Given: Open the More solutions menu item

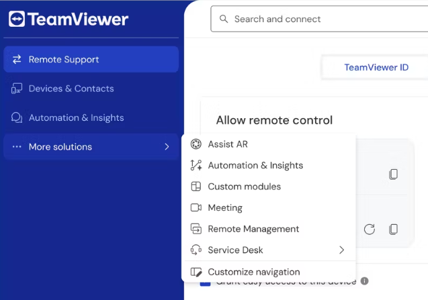Looking at the screenshot, I should [91, 147].
